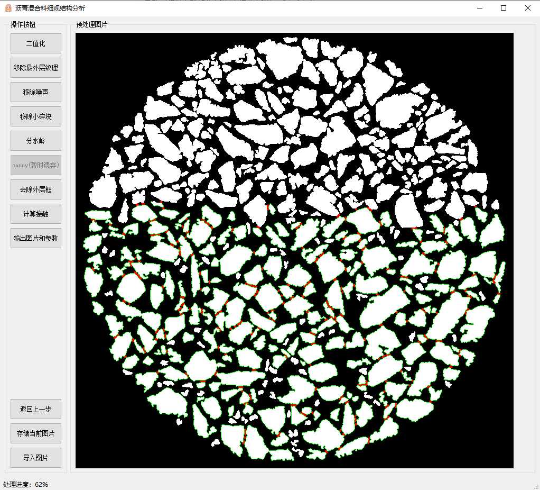The height and width of the screenshot is (490, 540).
Task: Apply the 分水岭 watershed segmentation
Action: tap(36, 141)
